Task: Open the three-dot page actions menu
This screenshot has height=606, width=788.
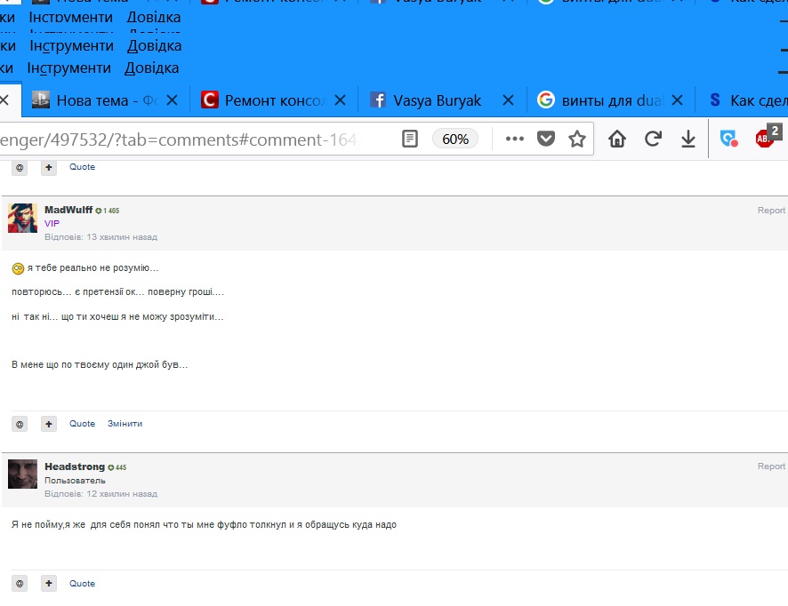Action: (x=514, y=139)
